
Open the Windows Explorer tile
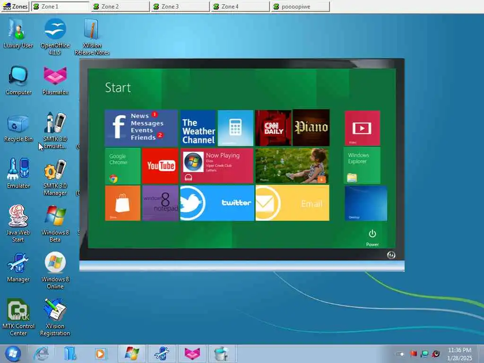pyautogui.click(x=362, y=165)
